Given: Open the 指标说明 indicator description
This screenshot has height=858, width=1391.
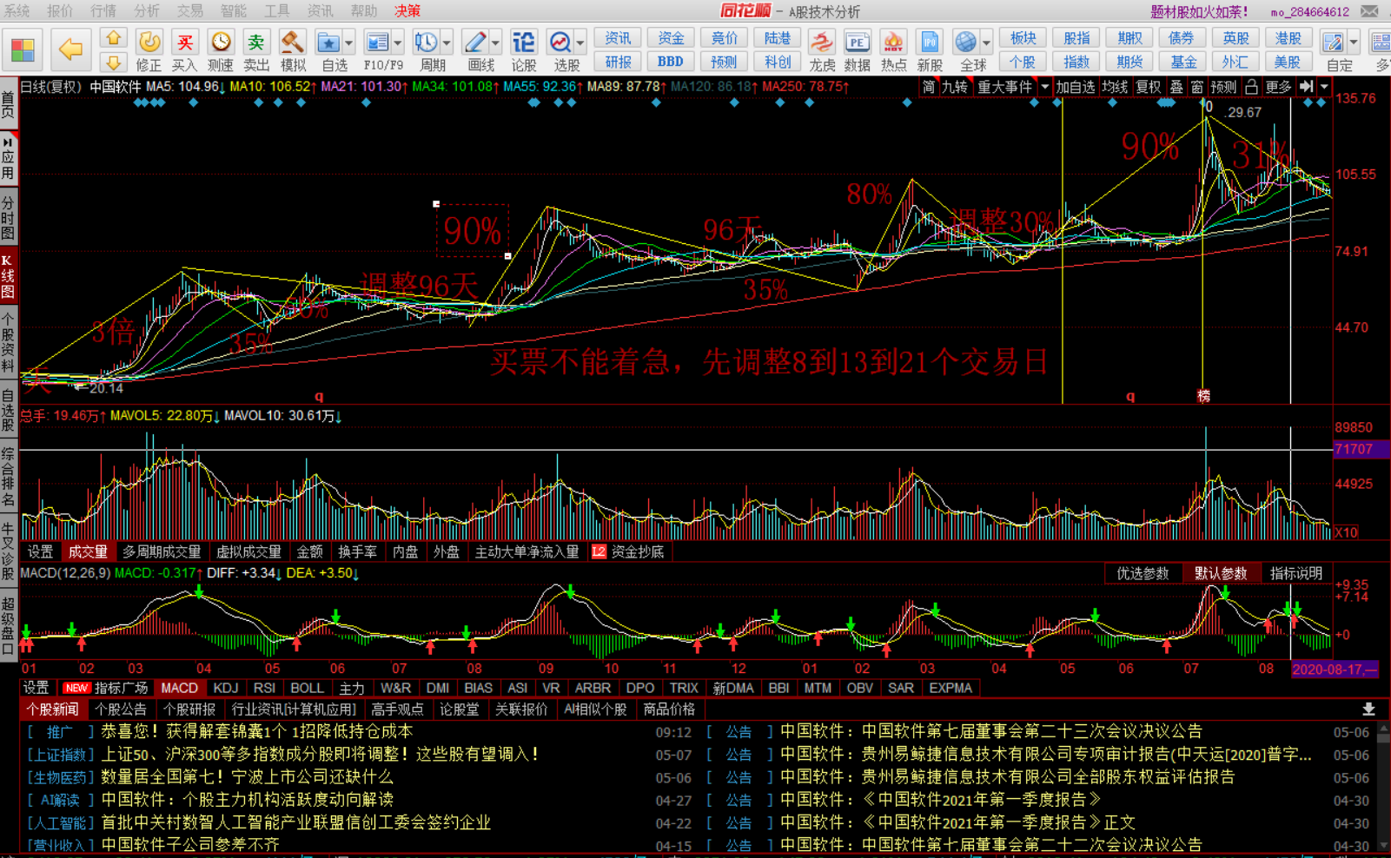Looking at the screenshot, I should [x=1295, y=573].
